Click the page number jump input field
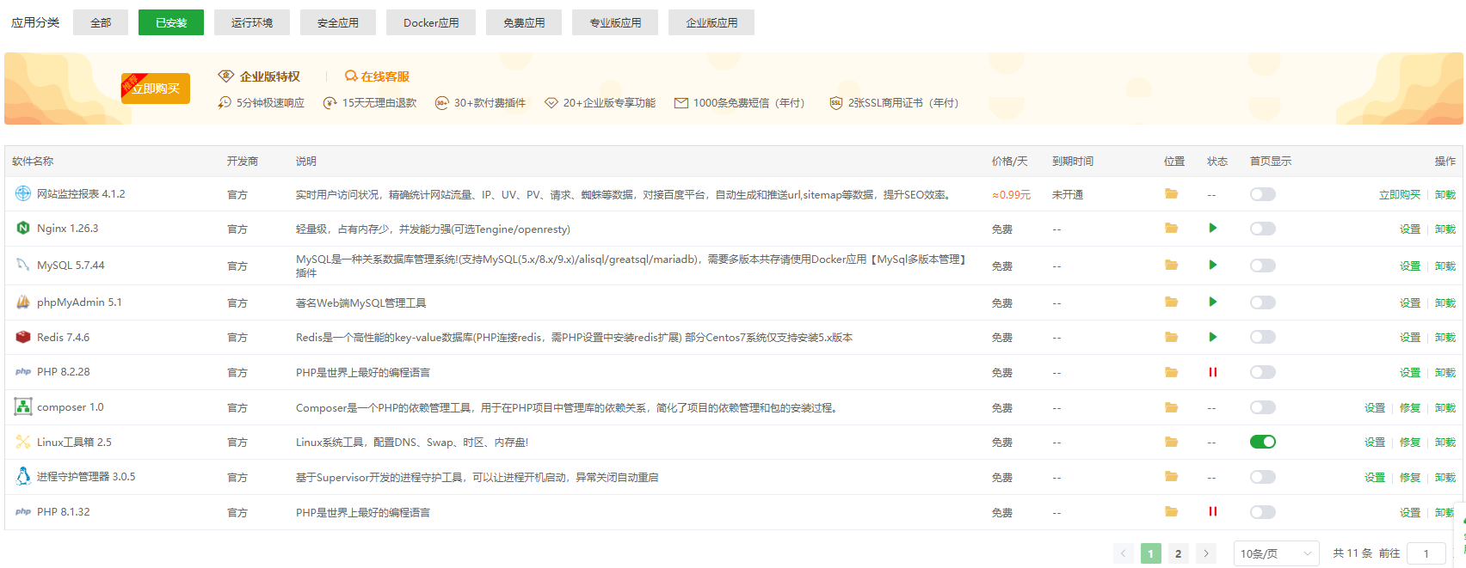1466x568 pixels. click(x=1426, y=553)
